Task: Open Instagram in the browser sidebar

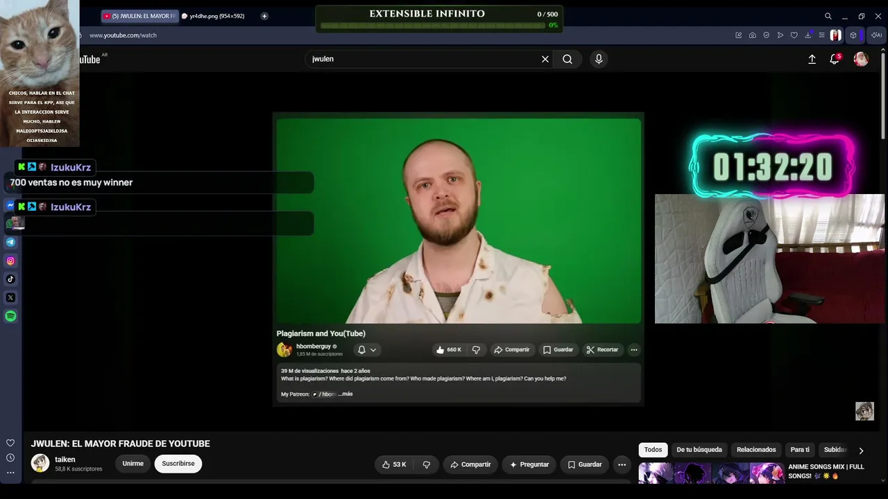Action: click(x=10, y=261)
